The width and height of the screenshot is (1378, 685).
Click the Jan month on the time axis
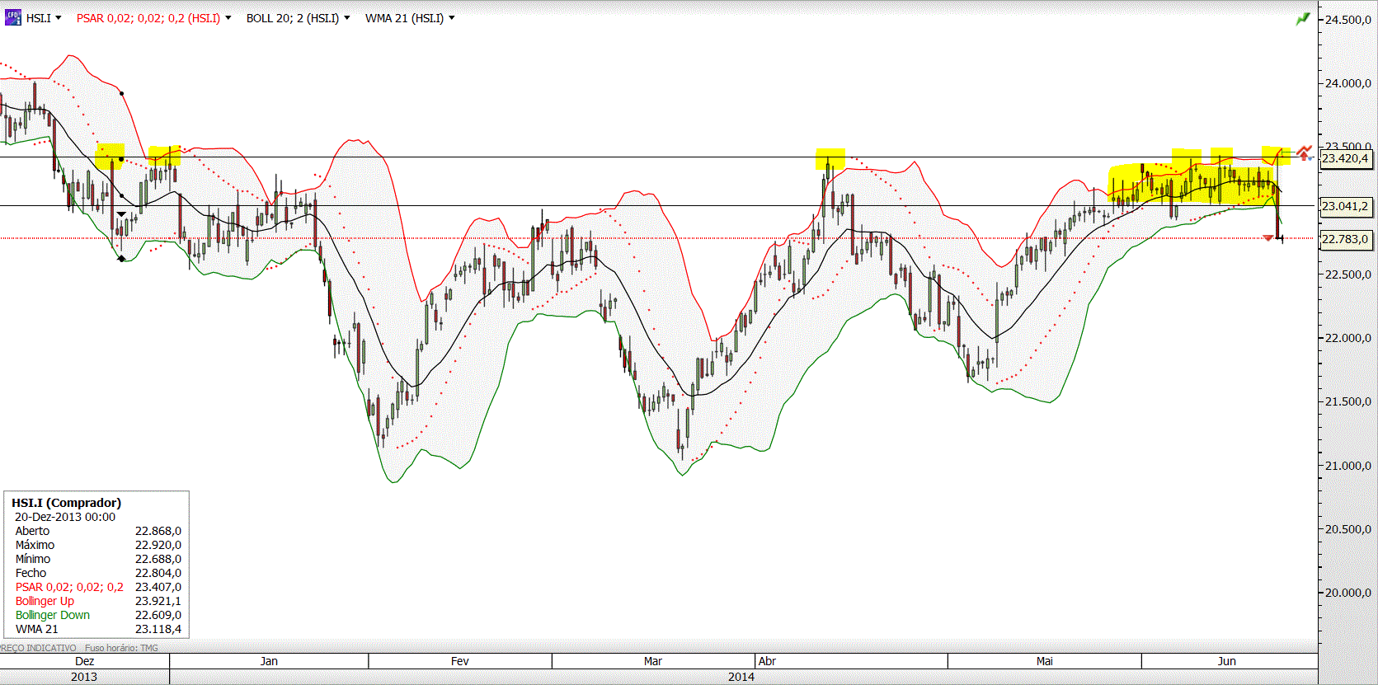[269, 661]
